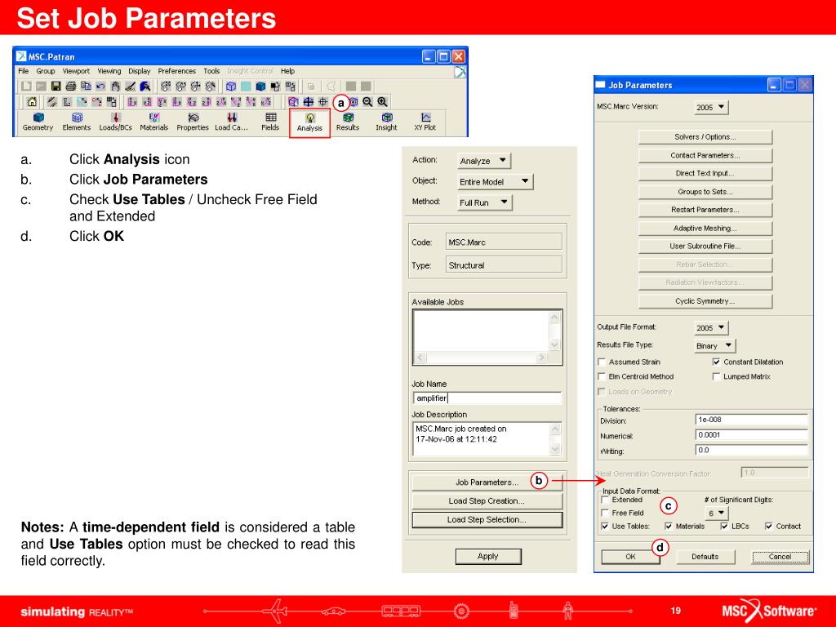Open the Materials application

pyautogui.click(x=153, y=122)
